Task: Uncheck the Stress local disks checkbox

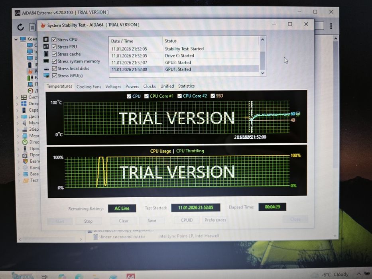Action: pyautogui.click(x=55, y=69)
